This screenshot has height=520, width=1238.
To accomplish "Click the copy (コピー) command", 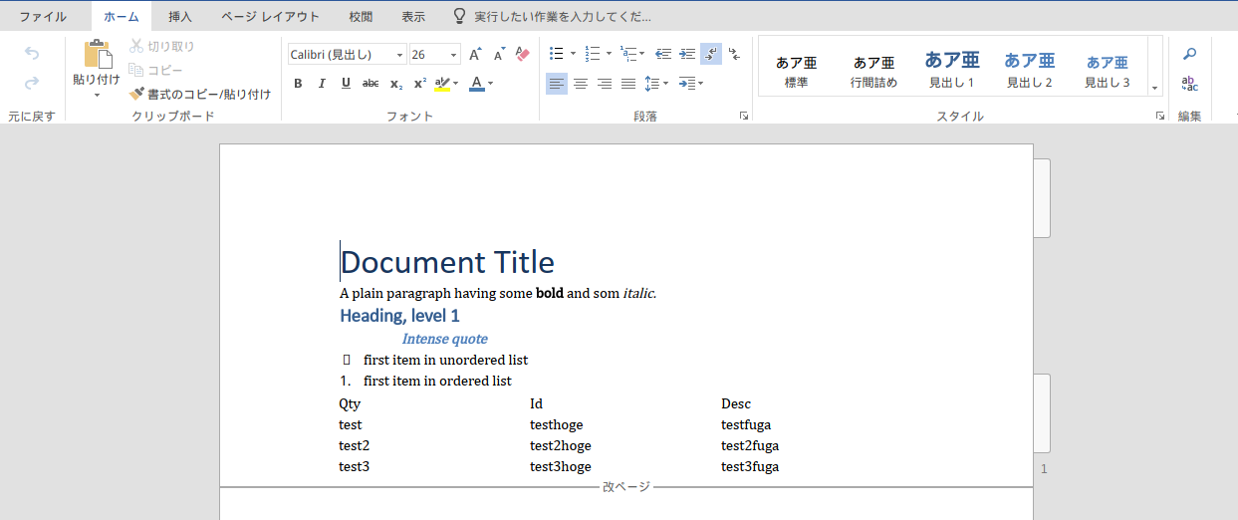I will click(x=155, y=70).
